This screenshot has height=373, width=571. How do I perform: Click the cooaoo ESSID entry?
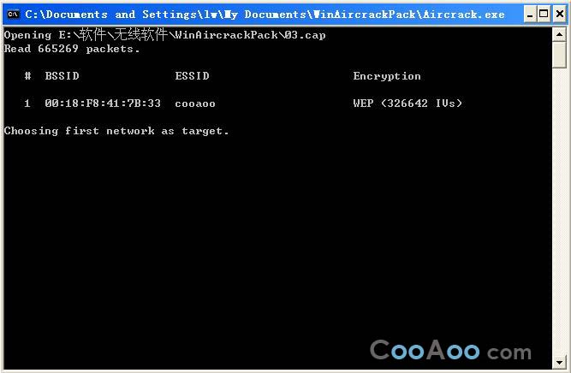[195, 104]
